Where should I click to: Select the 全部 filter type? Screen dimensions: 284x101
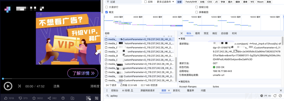179,2
